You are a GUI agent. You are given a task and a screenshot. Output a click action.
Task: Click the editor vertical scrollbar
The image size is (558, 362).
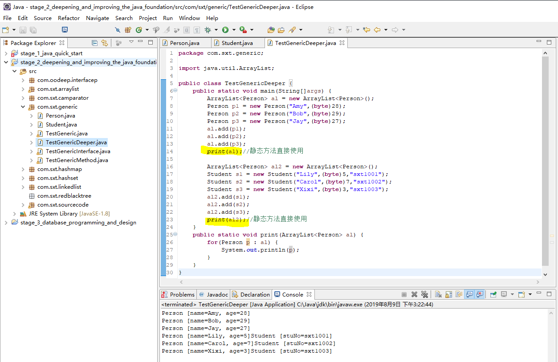point(546,160)
